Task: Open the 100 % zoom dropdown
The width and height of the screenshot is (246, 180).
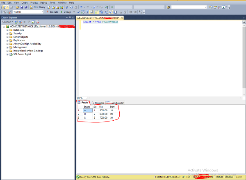Action: [x=86, y=98]
